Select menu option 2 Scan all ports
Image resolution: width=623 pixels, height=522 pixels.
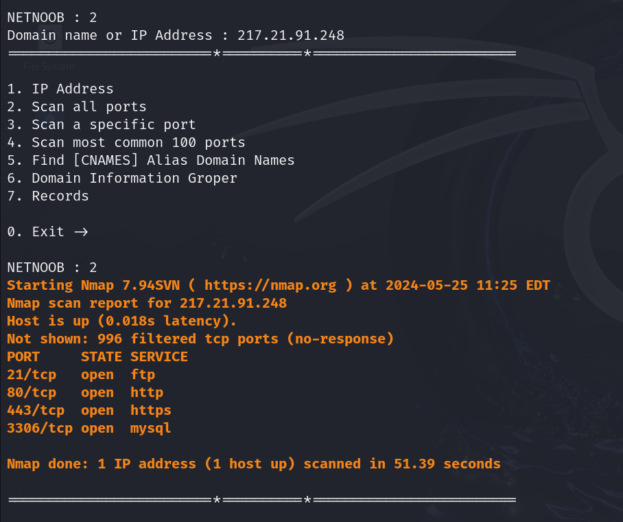tap(77, 106)
